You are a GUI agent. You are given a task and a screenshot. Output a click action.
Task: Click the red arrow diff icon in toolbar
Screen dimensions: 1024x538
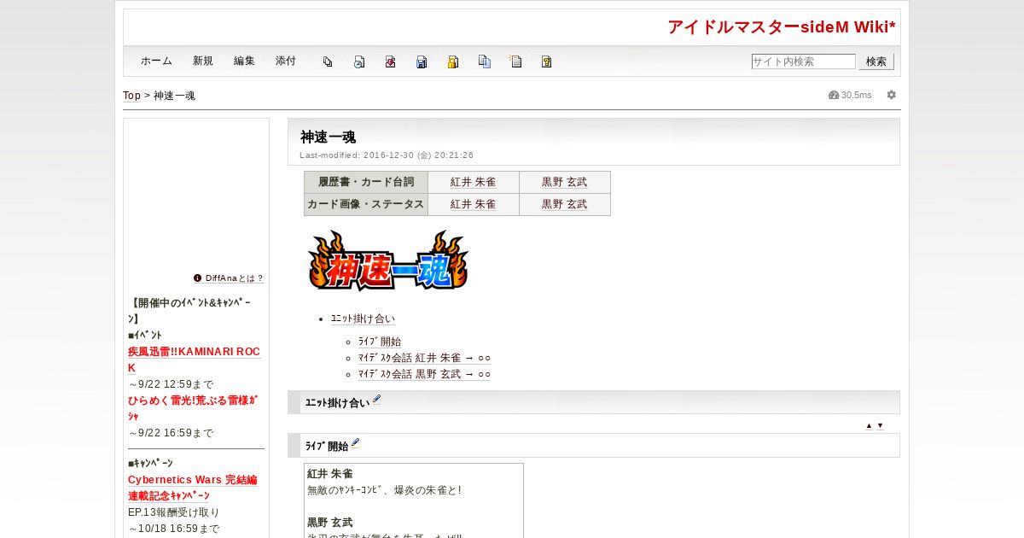coord(390,61)
